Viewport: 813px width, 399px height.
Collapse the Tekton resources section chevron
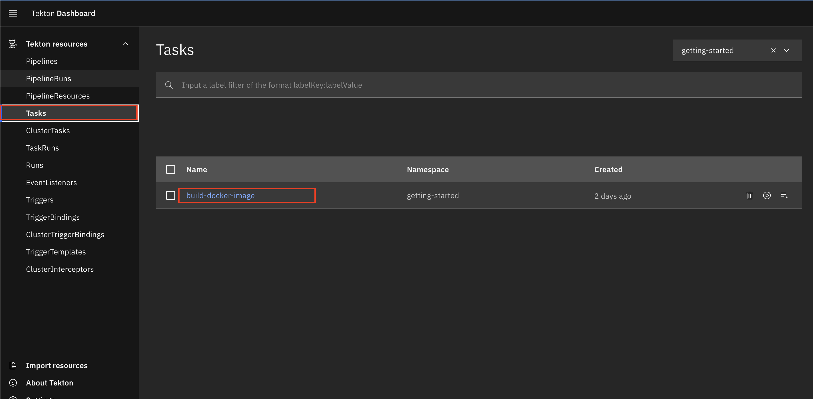coord(126,44)
